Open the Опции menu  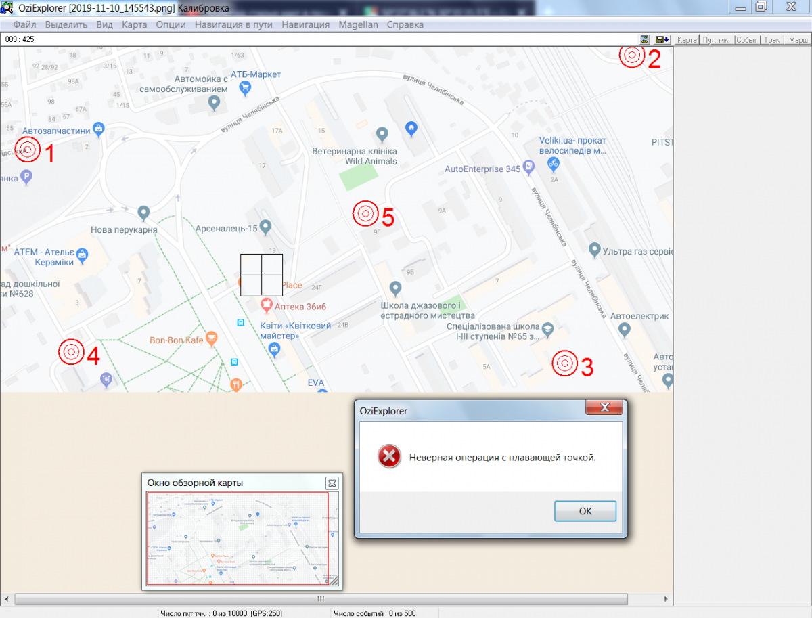pyautogui.click(x=171, y=24)
